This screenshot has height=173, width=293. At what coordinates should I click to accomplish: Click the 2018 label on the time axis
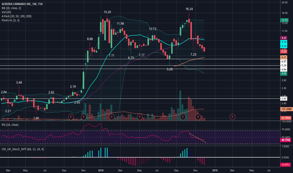(x=101, y=170)
